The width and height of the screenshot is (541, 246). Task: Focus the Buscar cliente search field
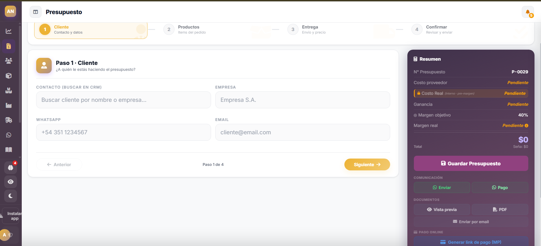(x=123, y=100)
